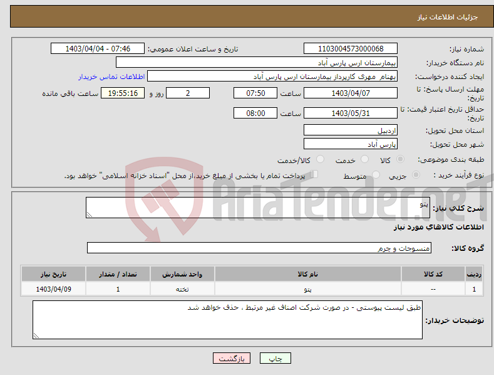Image resolution: width=494 pixels, height=375 pixels.
Task: Click the remaining days field showing 2
Action: (x=188, y=93)
